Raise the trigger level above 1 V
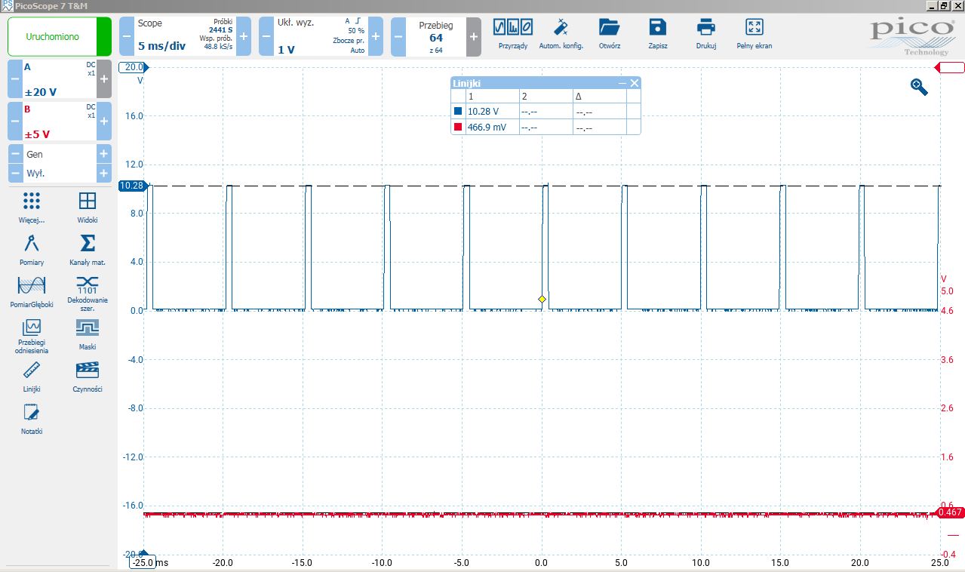The height and width of the screenshot is (572, 965). point(376,36)
